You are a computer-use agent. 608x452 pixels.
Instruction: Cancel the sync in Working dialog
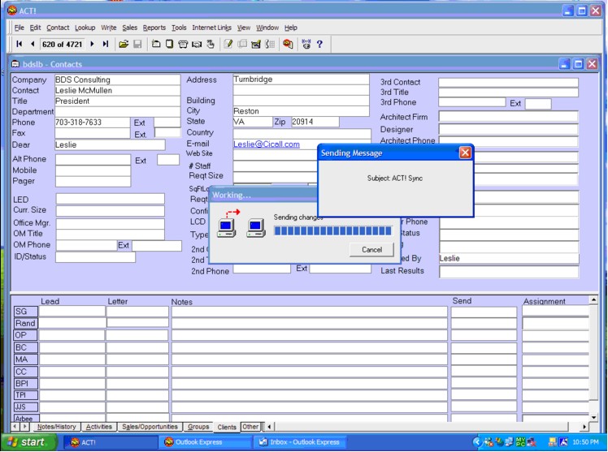[371, 250]
